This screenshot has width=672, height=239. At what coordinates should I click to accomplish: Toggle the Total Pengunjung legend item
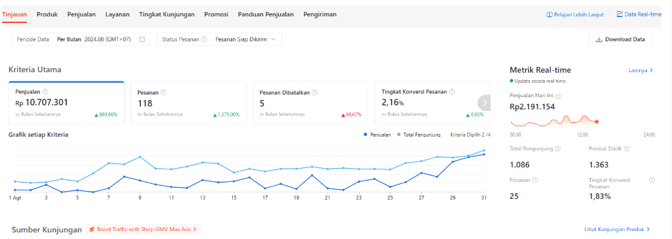[419, 135]
